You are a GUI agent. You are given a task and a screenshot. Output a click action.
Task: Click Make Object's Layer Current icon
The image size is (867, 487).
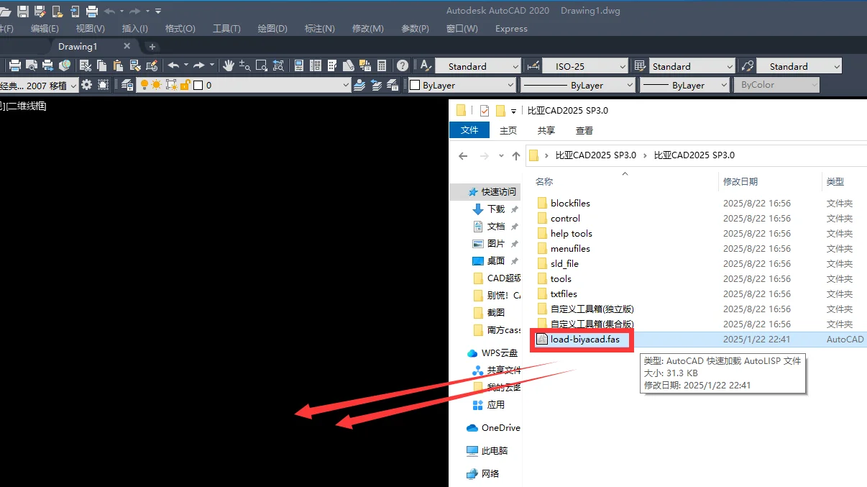click(359, 85)
